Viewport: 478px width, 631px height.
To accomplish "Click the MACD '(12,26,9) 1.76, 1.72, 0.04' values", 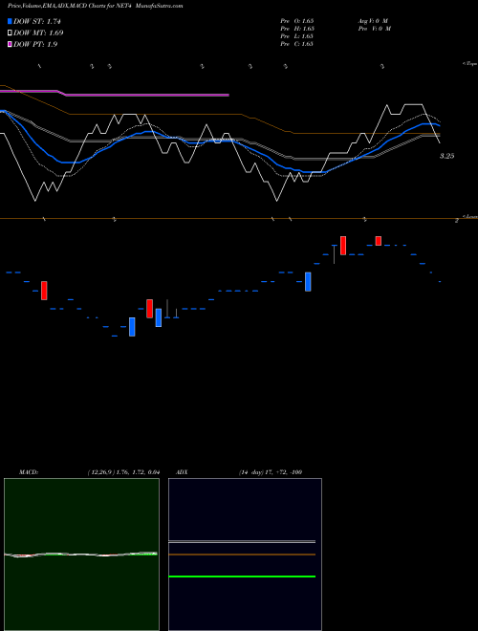I will click(124, 472).
